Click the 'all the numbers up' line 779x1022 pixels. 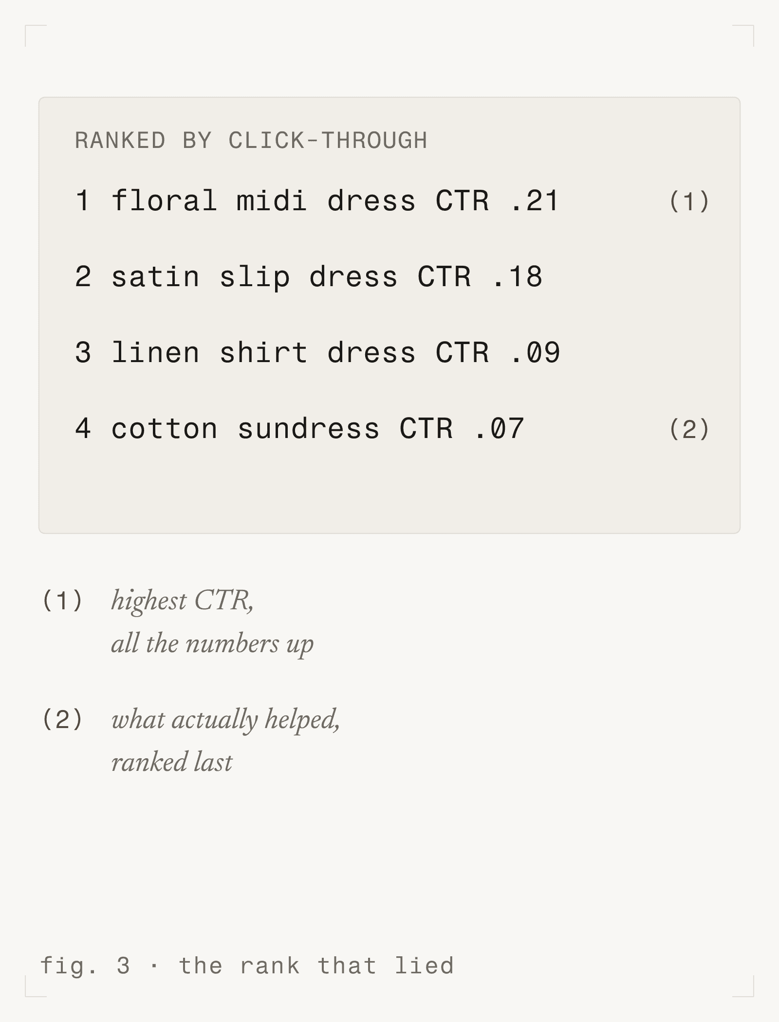click(x=212, y=643)
